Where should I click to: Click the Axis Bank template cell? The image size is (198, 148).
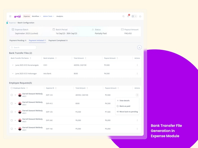(47, 73)
